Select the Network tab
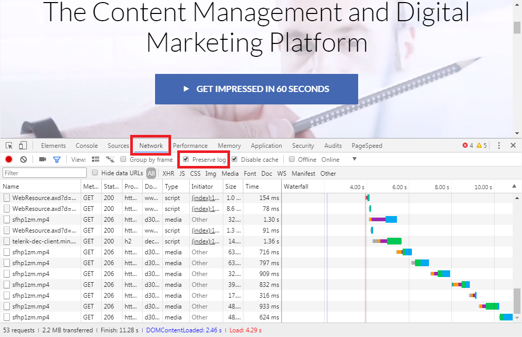 point(151,146)
